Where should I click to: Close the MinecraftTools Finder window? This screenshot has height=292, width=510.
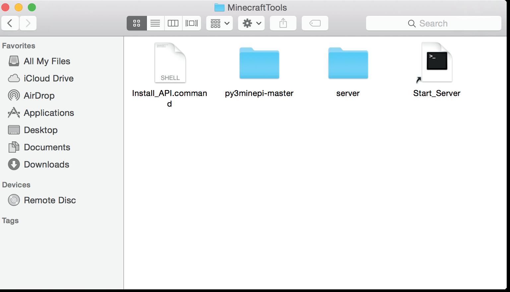tap(6, 7)
